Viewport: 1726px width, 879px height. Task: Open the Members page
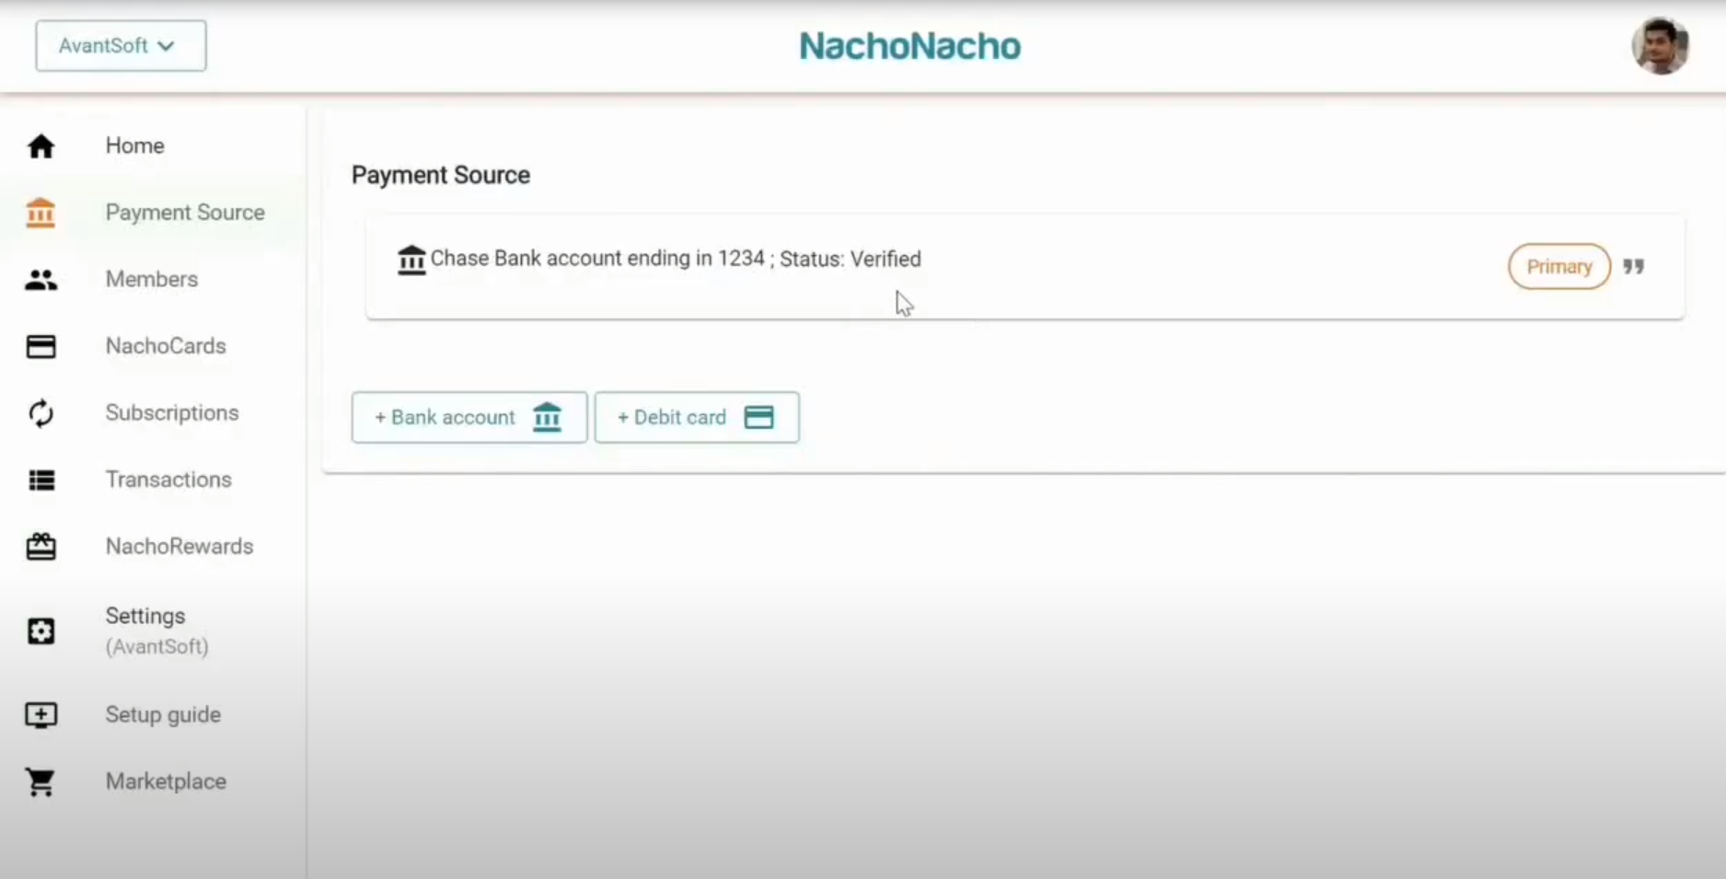[x=152, y=279]
